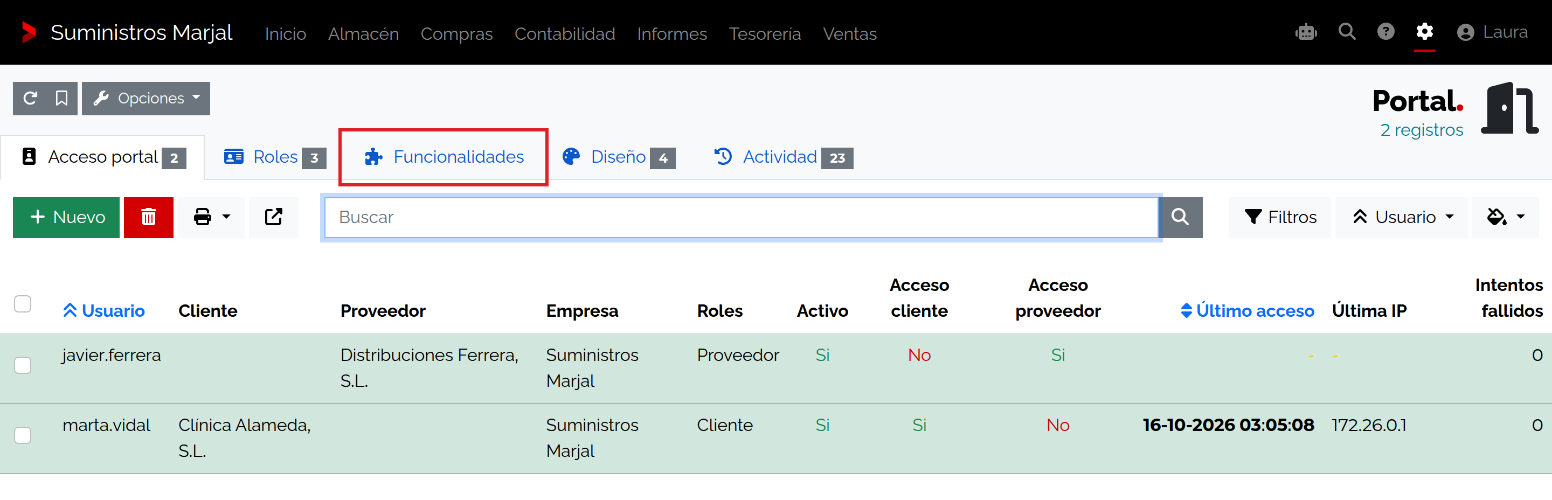Click the Portal door icon
This screenshot has height=500, width=1552.
coord(1509,108)
